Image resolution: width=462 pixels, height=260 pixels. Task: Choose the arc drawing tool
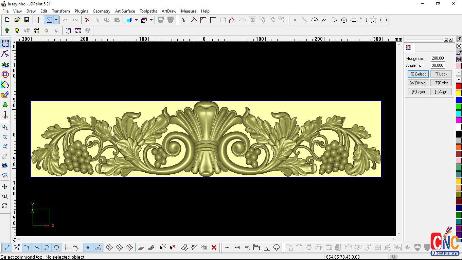(x=315, y=20)
